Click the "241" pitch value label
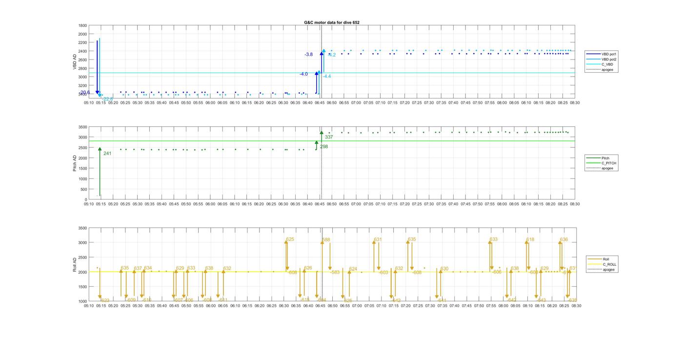The image size is (683, 338). (107, 154)
